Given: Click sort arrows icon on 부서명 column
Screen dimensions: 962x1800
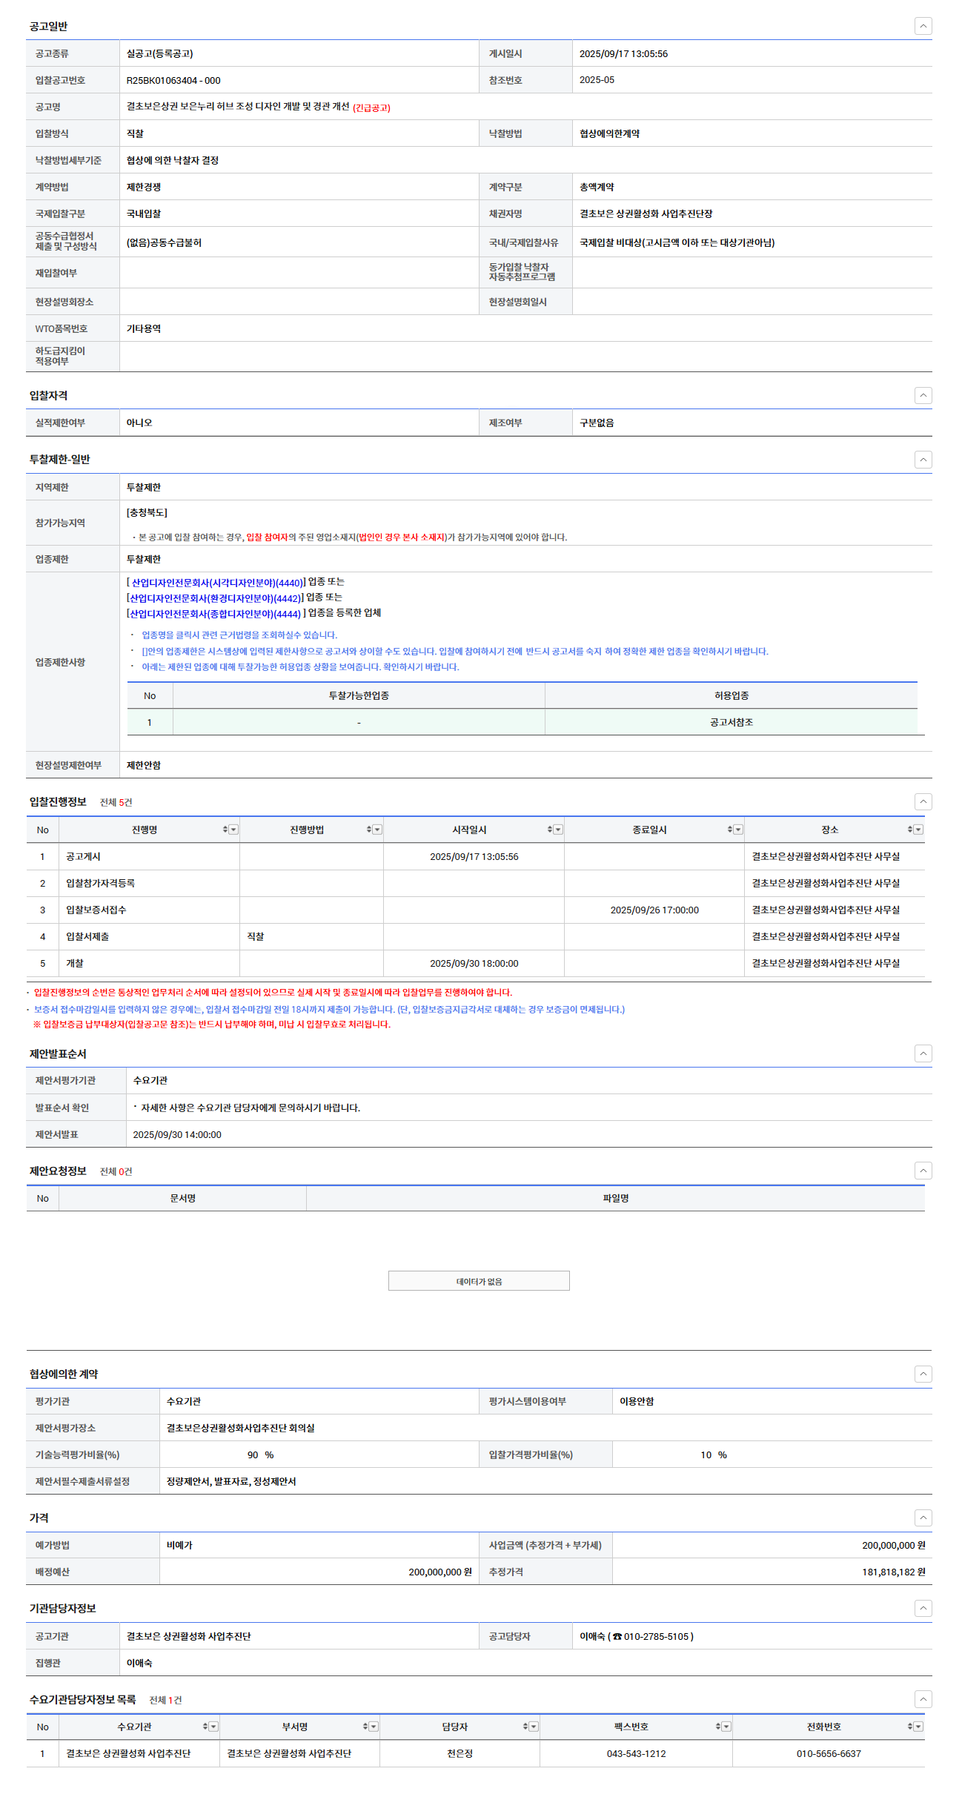Looking at the screenshot, I should click(365, 1727).
